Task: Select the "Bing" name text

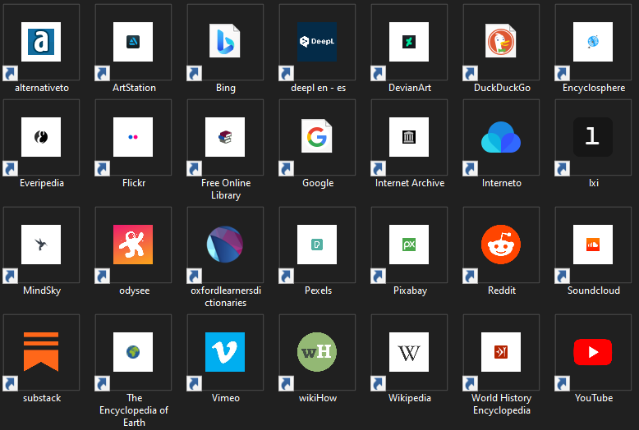Action: tap(225, 88)
